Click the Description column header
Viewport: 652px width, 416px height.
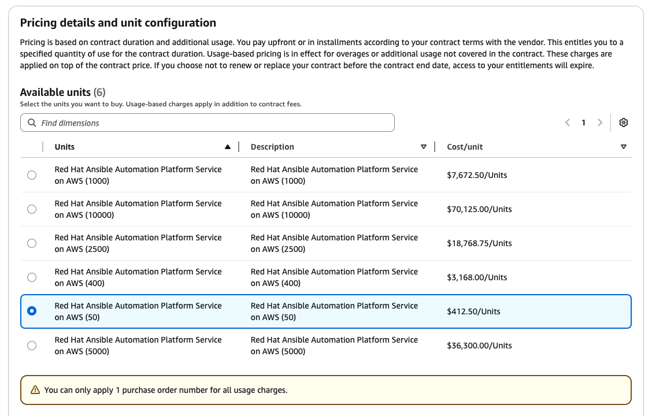(272, 147)
